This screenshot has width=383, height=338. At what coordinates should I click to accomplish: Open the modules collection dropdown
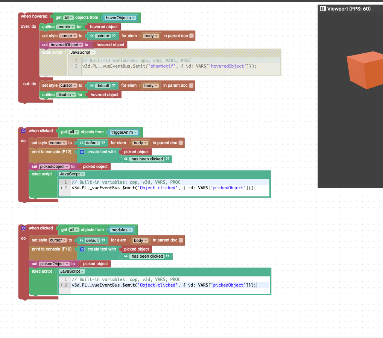[122, 230]
